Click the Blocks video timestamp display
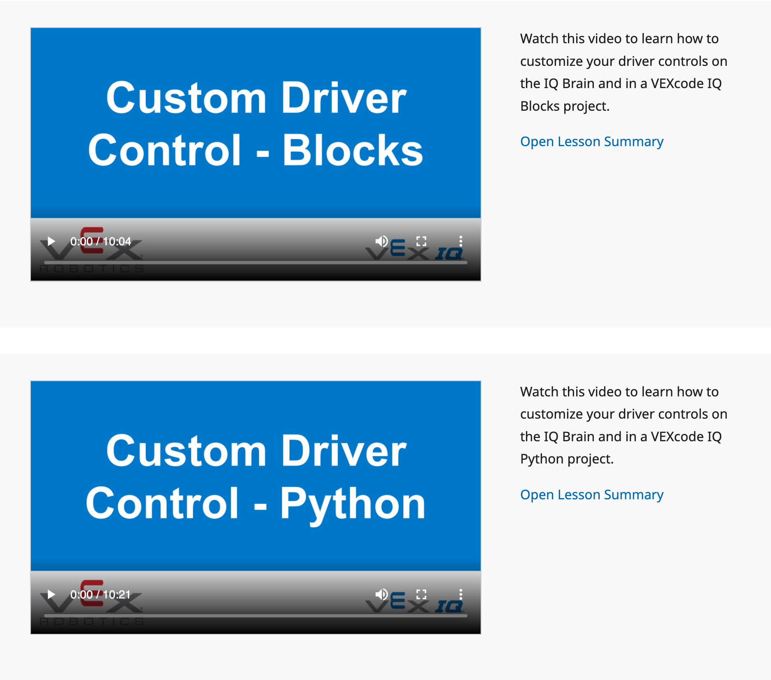Viewport: 771px width, 680px height. coord(100,241)
